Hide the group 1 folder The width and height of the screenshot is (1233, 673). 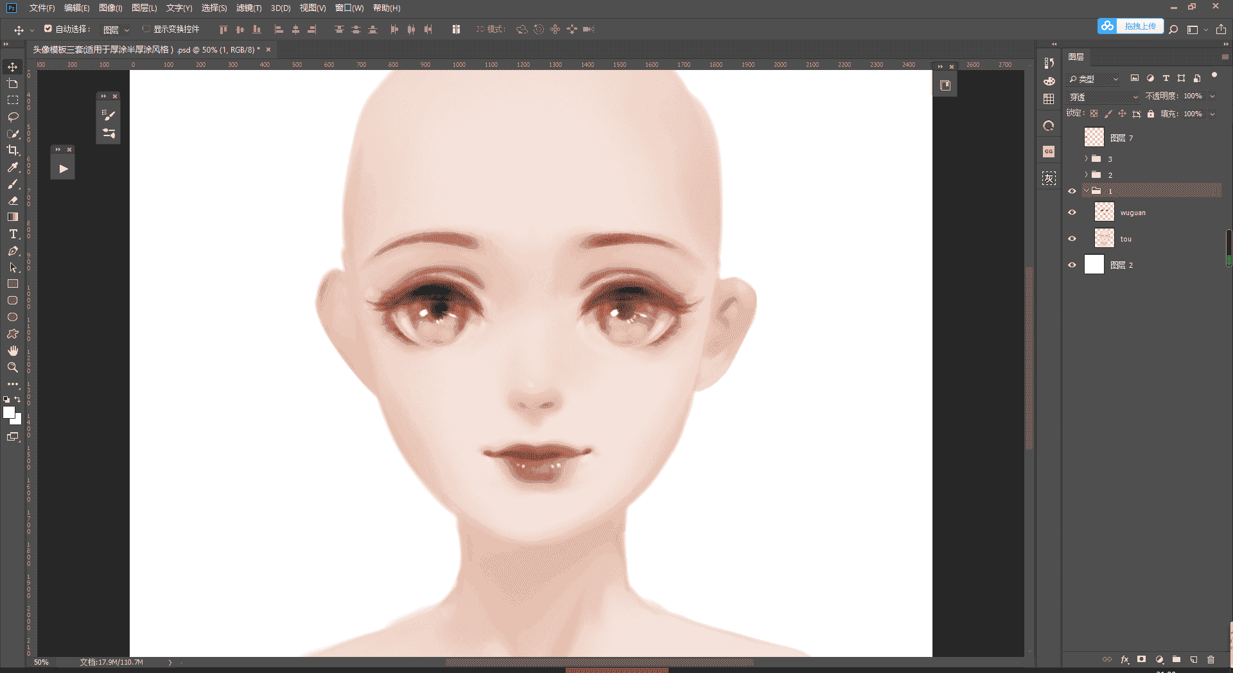click(1072, 191)
